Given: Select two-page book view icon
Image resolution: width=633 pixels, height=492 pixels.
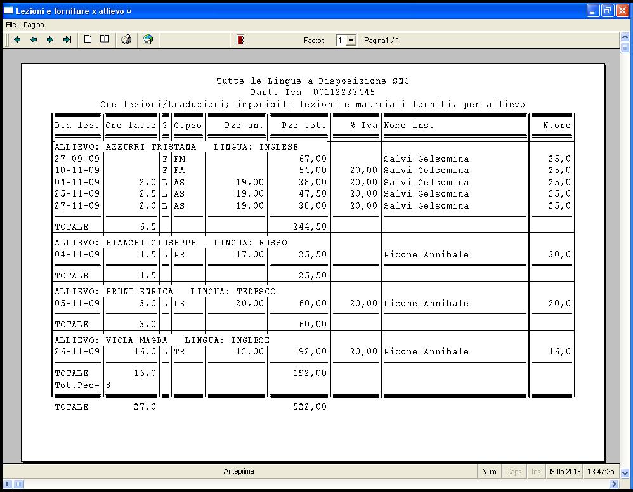Looking at the screenshot, I should click(x=105, y=39).
